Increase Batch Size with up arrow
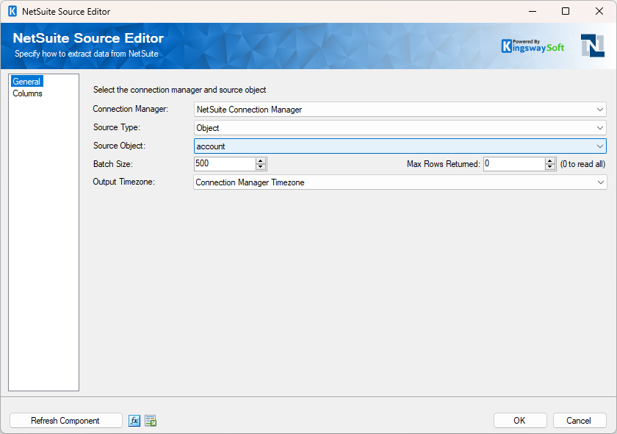The width and height of the screenshot is (617, 434). [x=261, y=161]
